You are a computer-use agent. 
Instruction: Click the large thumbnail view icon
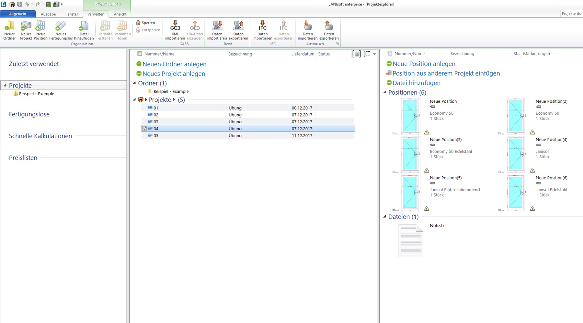click(356, 54)
